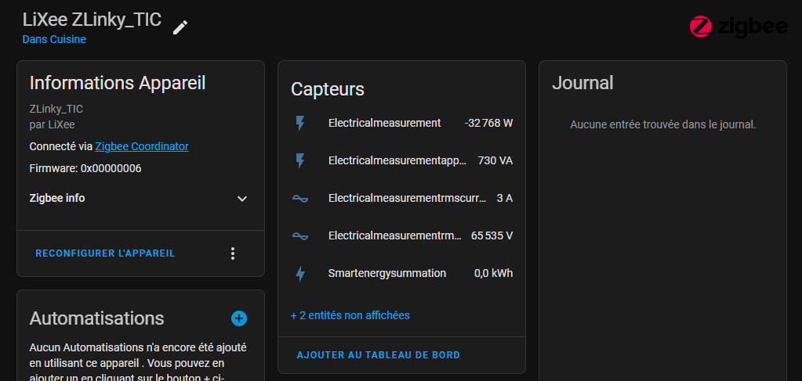Open the Electricalmeasurementrm… 65 535 V entity

(401, 236)
